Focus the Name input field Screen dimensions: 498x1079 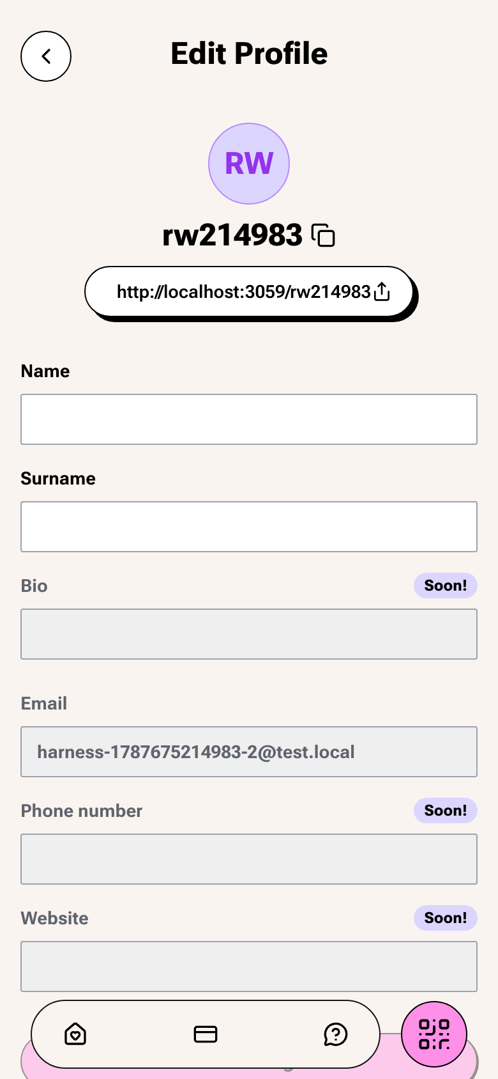coord(249,419)
